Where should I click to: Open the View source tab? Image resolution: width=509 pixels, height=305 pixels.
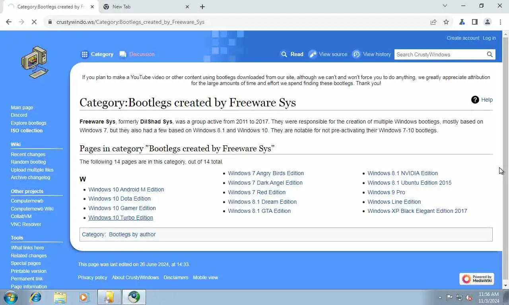328,54
